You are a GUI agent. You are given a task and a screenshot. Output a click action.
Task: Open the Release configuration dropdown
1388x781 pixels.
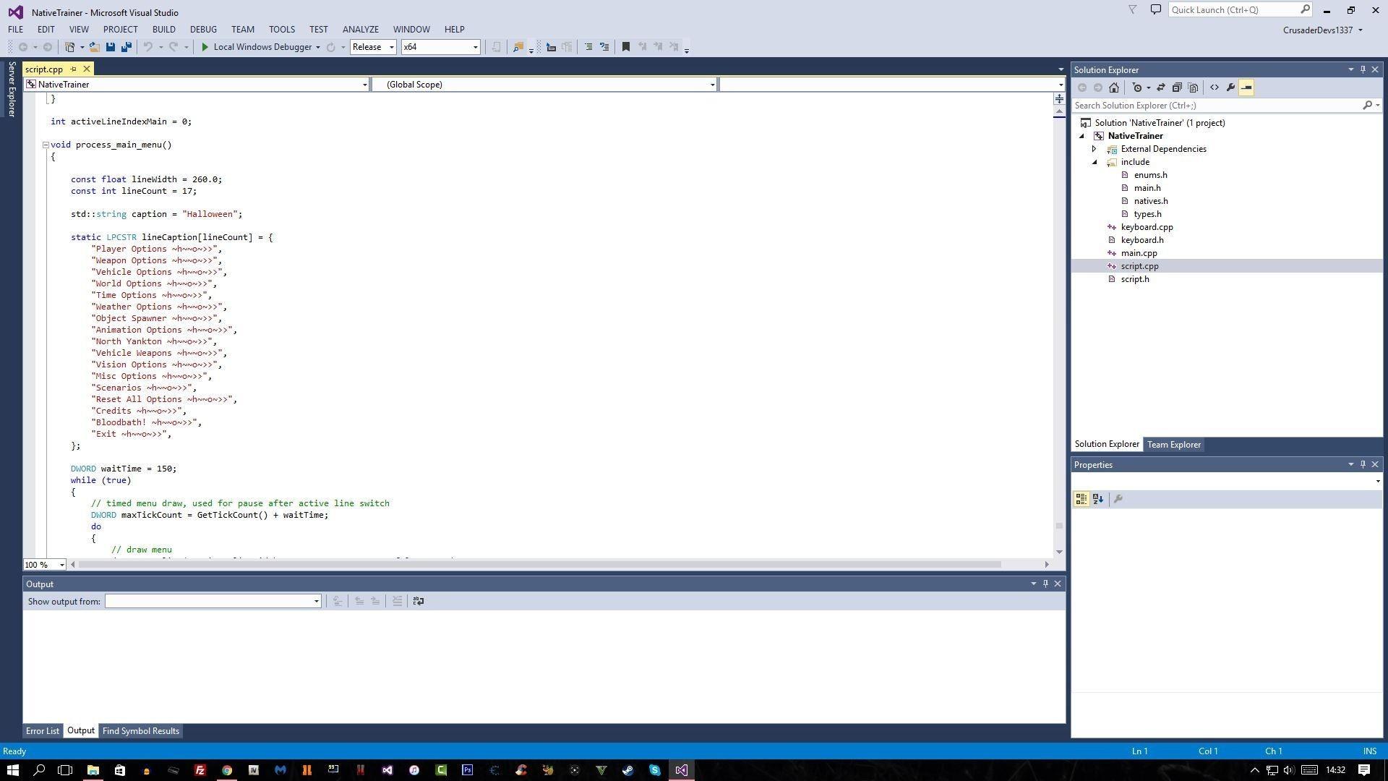374,47
